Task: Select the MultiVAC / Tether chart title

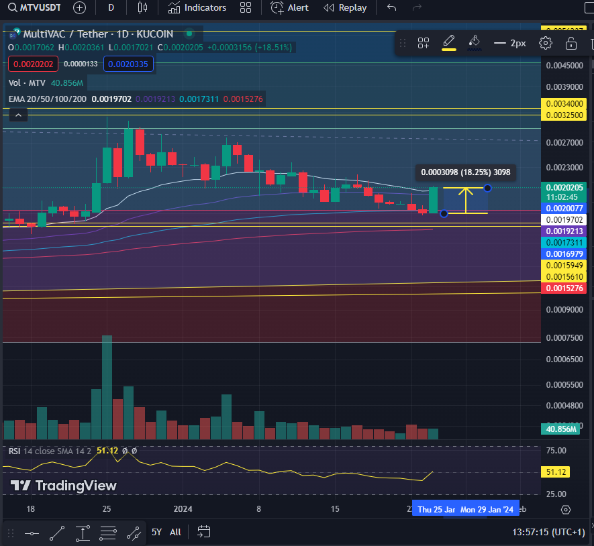Action: 98,34
